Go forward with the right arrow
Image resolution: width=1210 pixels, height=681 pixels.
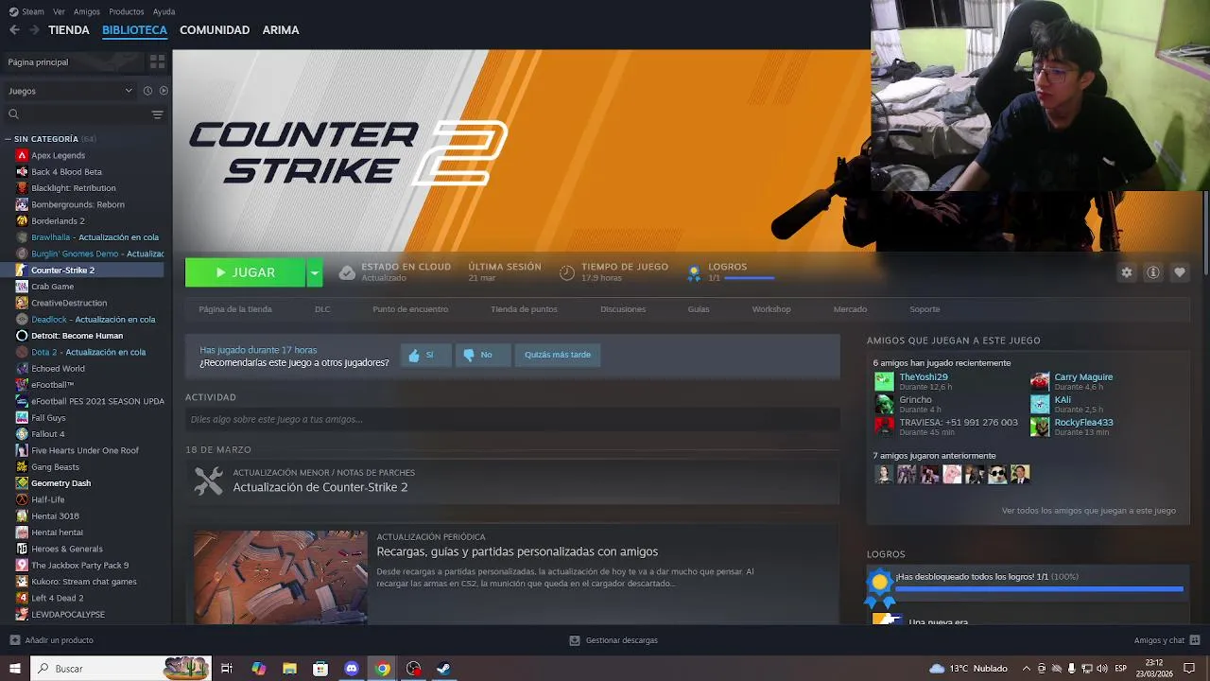click(x=34, y=30)
